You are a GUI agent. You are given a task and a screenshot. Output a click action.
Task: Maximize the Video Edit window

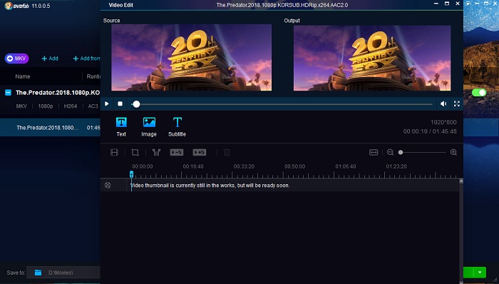tap(447, 4)
